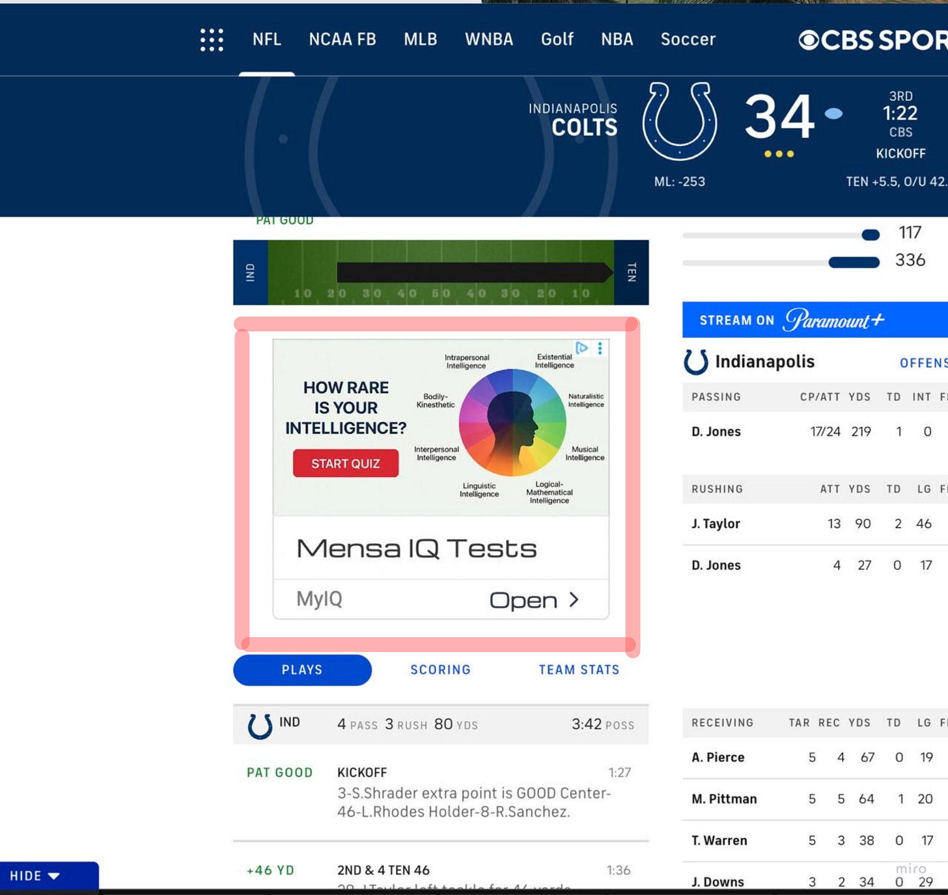
Task: Click Open on the MyIQ ad
Action: (x=523, y=600)
